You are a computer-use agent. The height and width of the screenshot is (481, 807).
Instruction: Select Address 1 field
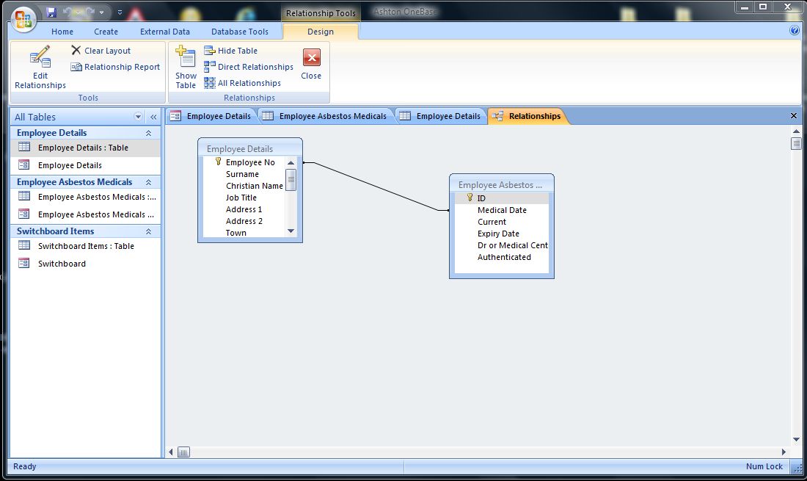244,209
